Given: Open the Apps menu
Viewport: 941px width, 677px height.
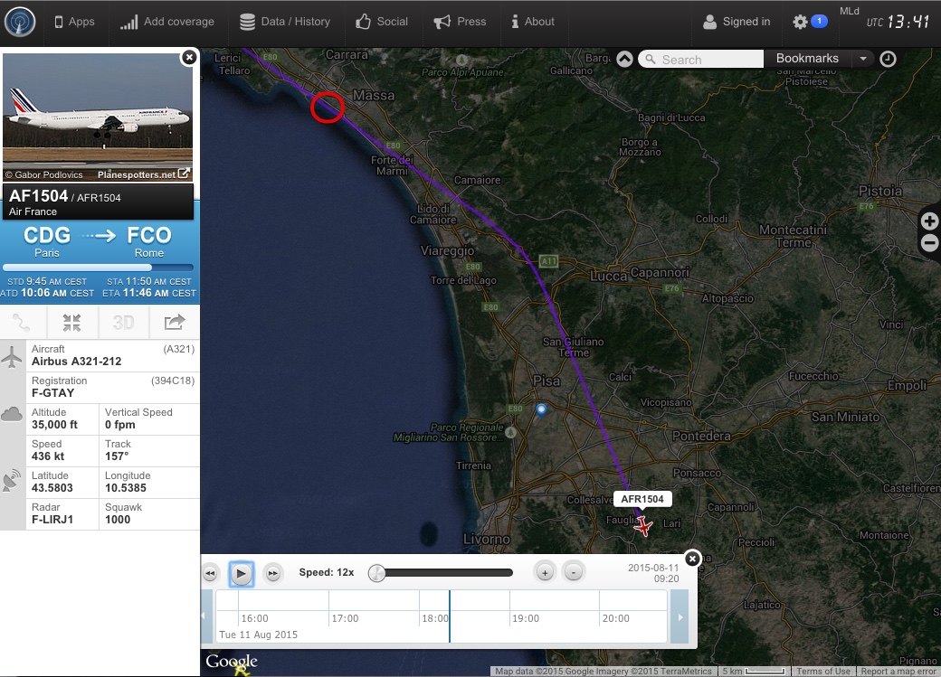Looking at the screenshot, I should 75,22.
